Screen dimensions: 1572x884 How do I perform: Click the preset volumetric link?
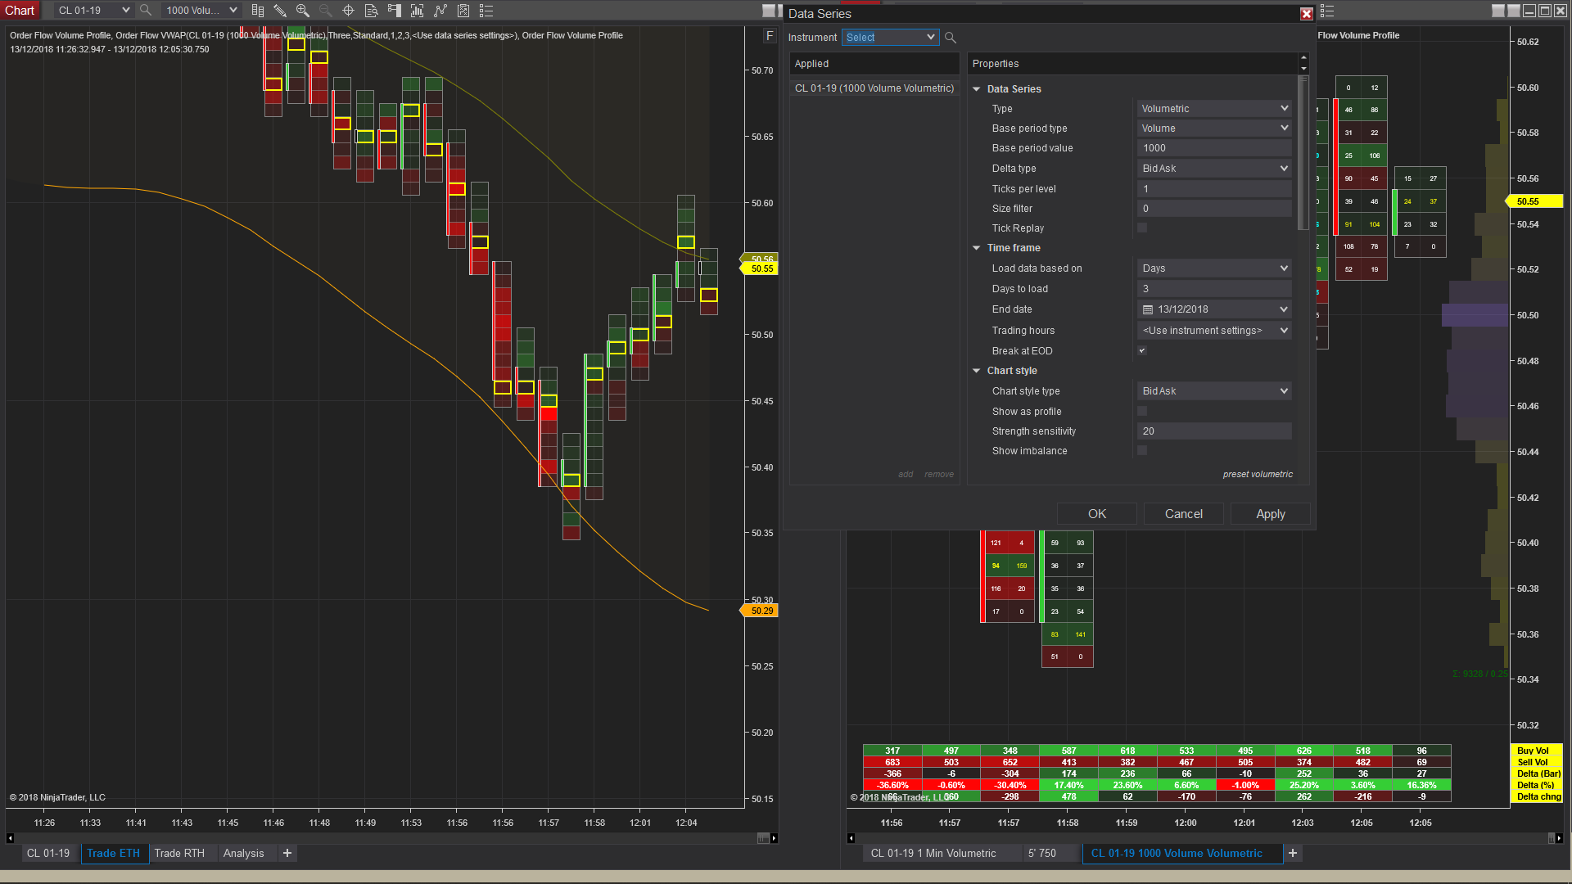pyautogui.click(x=1258, y=475)
